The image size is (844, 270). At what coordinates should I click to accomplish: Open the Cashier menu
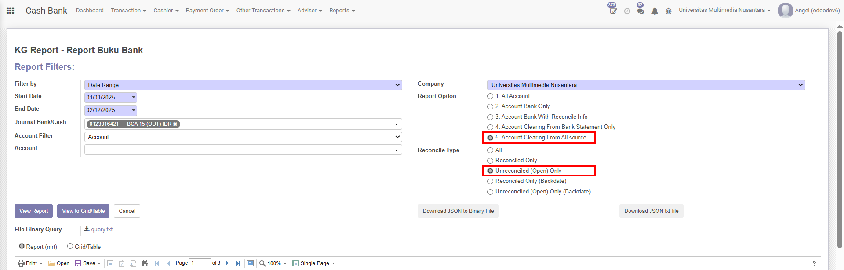[x=166, y=11]
